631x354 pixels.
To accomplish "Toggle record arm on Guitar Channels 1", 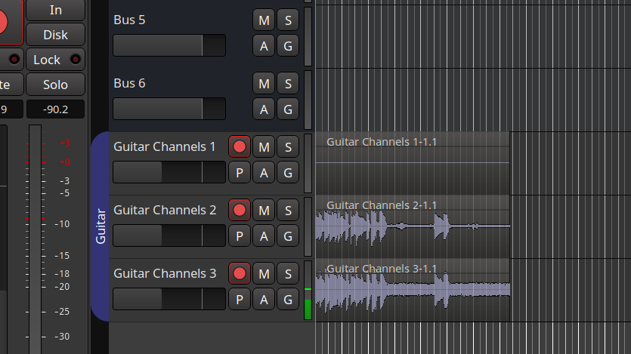I will pos(240,146).
